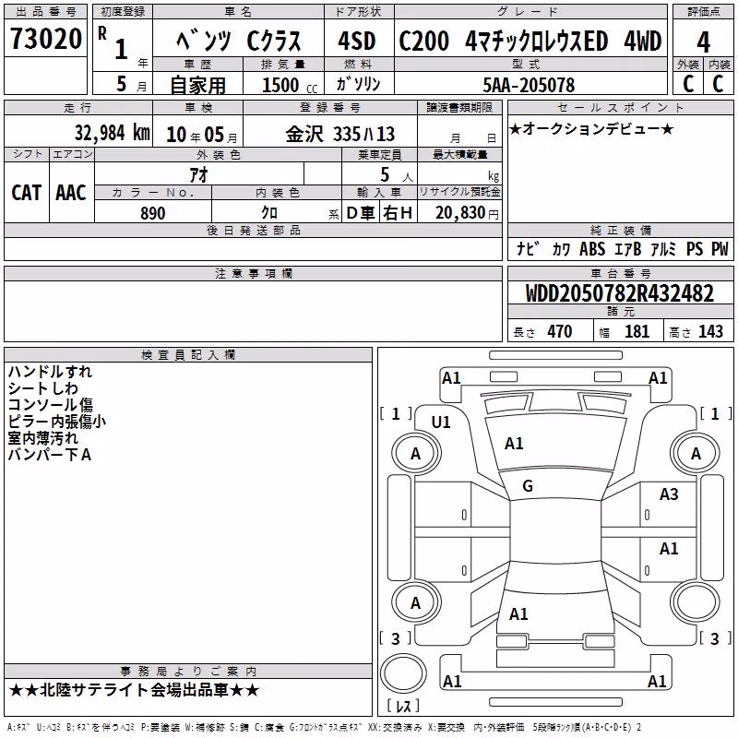Viewport: 738px width, 738px height.
Task: Select the import type D車
Action: click(361, 213)
